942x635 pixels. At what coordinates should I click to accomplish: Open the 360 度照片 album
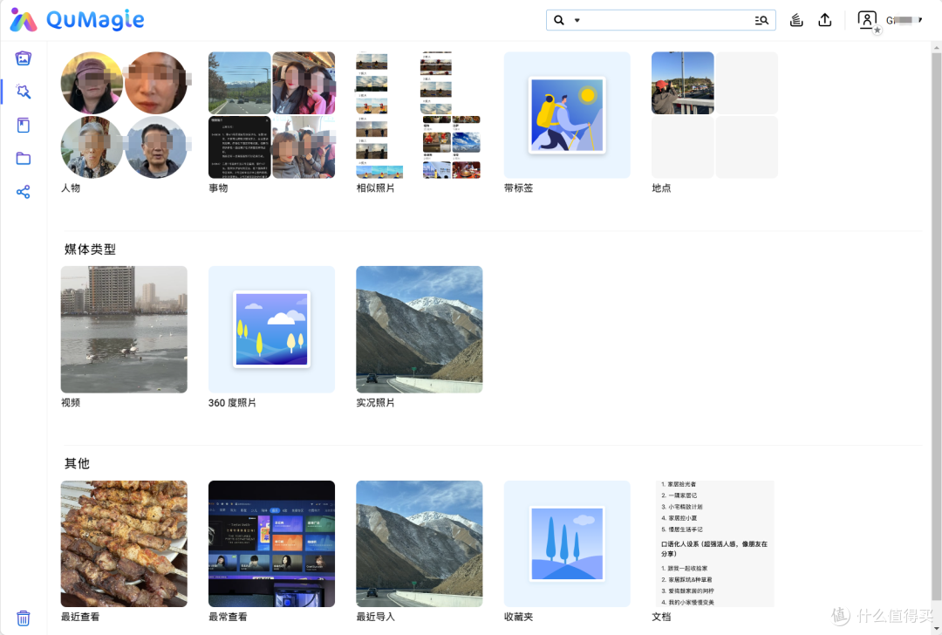(x=271, y=329)
